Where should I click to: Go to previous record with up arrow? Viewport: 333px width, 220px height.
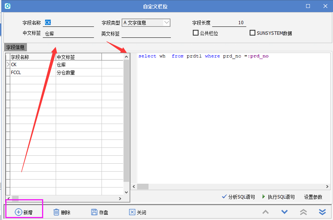pyautogui.click(x=266, y=212)
